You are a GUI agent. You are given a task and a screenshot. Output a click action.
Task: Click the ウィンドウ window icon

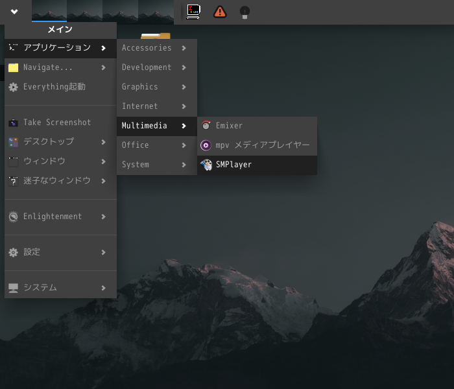[x=13, y=161]
